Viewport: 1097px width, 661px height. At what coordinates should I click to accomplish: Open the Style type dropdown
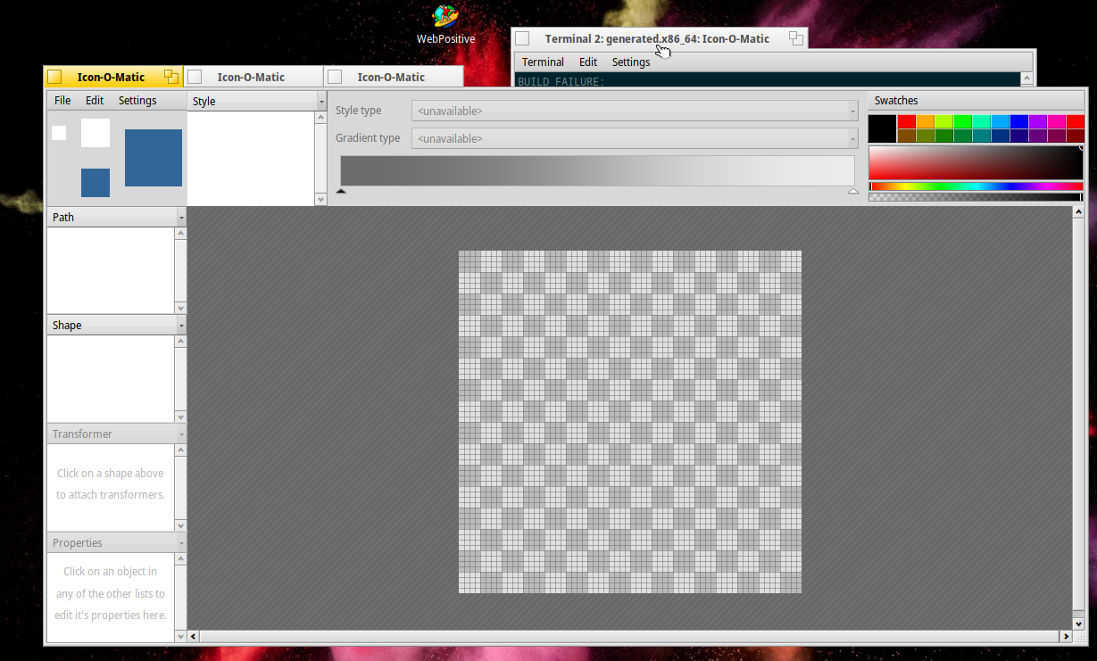(635, 111)
